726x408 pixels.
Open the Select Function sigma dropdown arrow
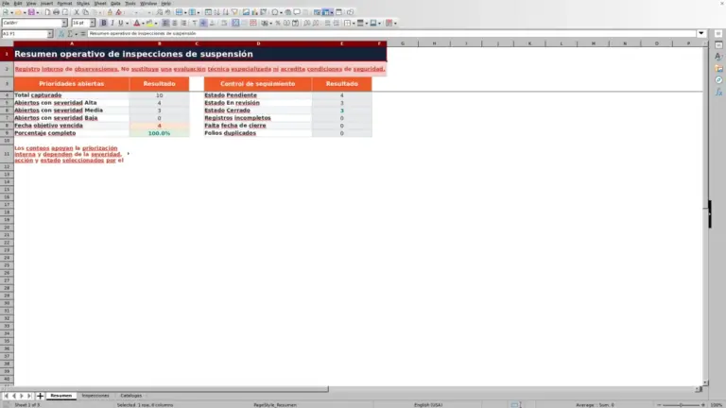[x=77, y=34]
